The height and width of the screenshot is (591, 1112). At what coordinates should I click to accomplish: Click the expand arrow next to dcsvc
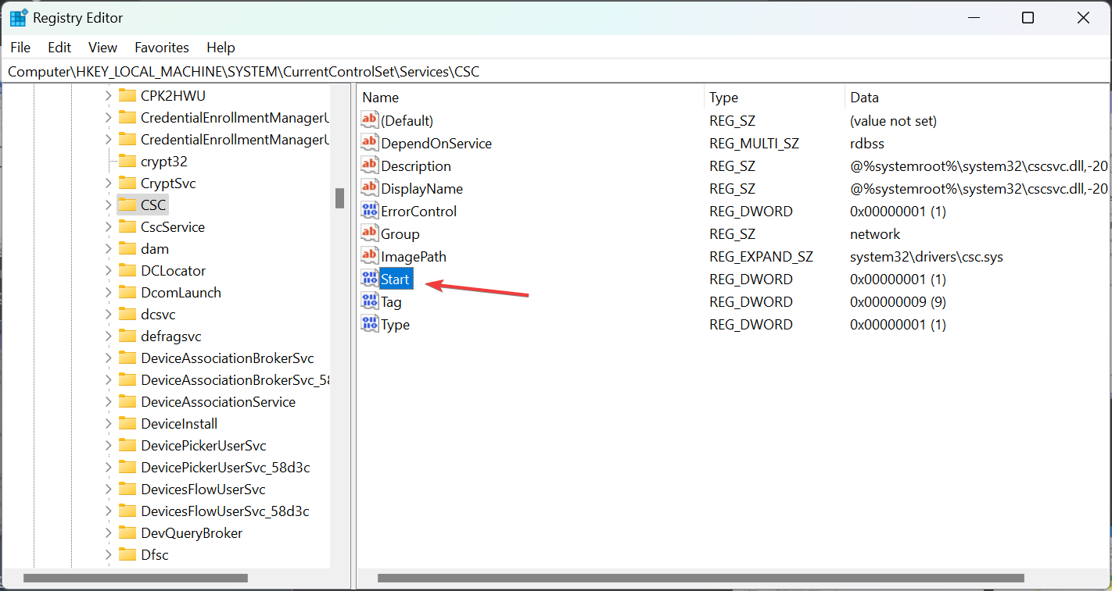(109, 314)
